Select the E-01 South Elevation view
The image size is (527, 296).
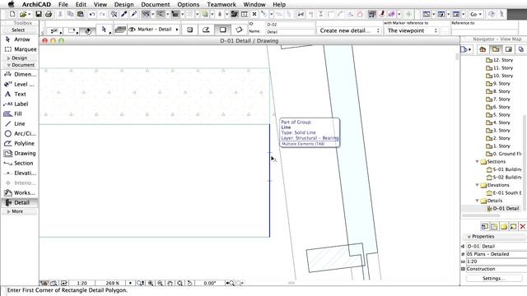pyautogui.click(x=504, y=193)
